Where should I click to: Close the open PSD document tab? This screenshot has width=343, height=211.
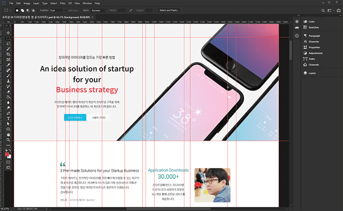[92, 17]
